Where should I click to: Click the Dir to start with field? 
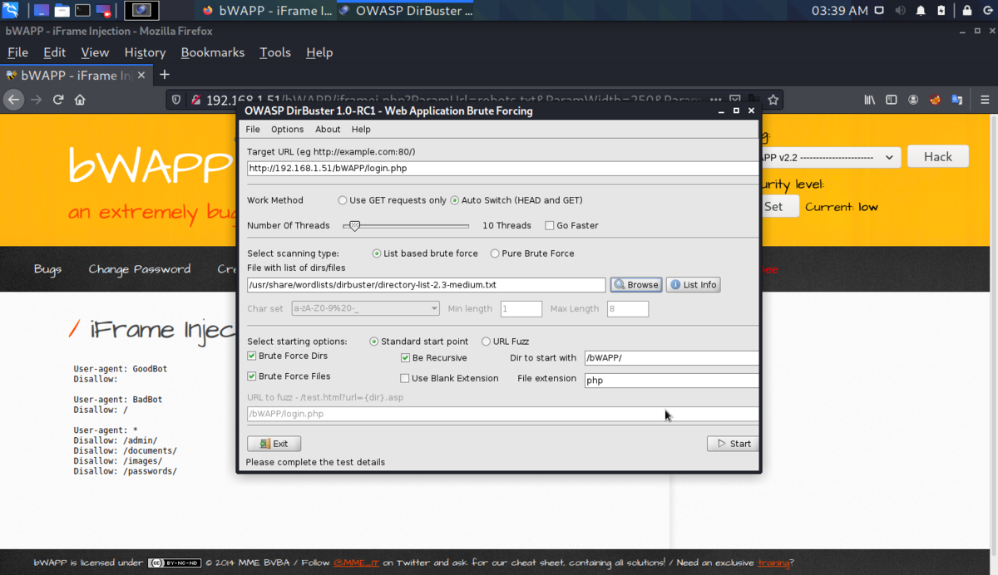click(672, 358)
